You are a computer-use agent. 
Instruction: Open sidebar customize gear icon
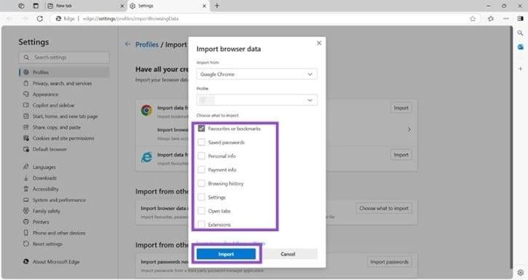(521, 272)
